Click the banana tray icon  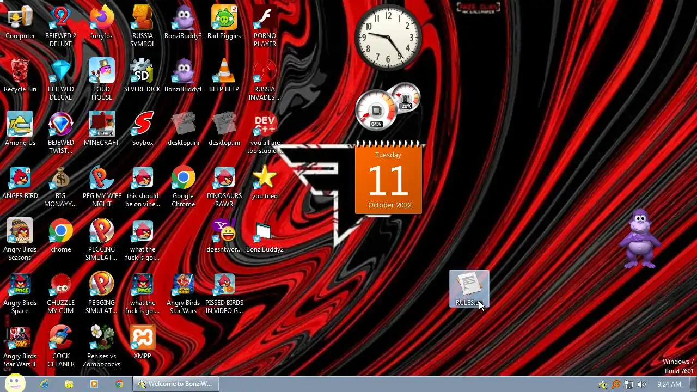[x=603, y=384]
